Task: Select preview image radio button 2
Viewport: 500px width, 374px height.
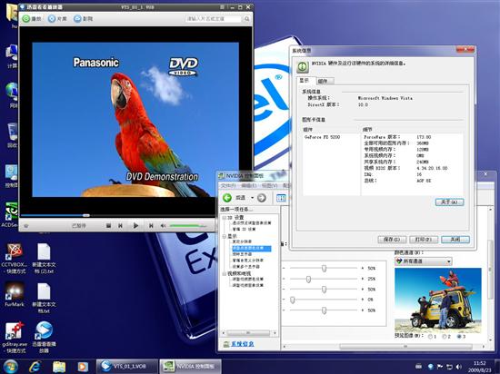Action: (445, 337)
